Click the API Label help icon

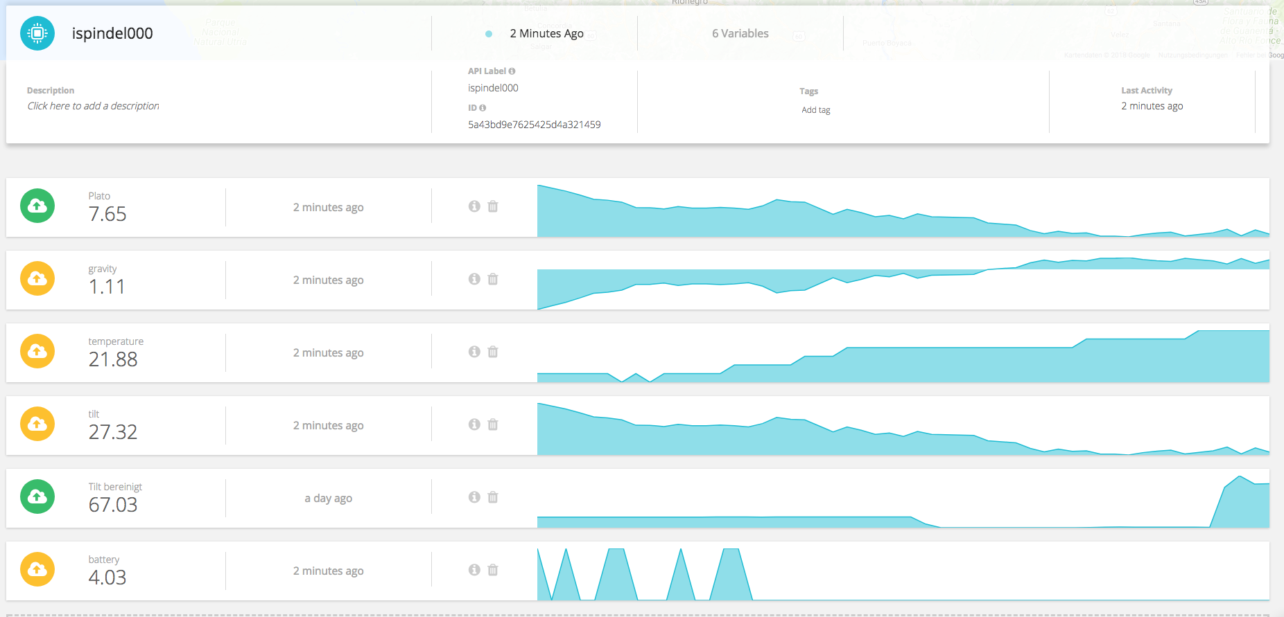coord(512,71)
